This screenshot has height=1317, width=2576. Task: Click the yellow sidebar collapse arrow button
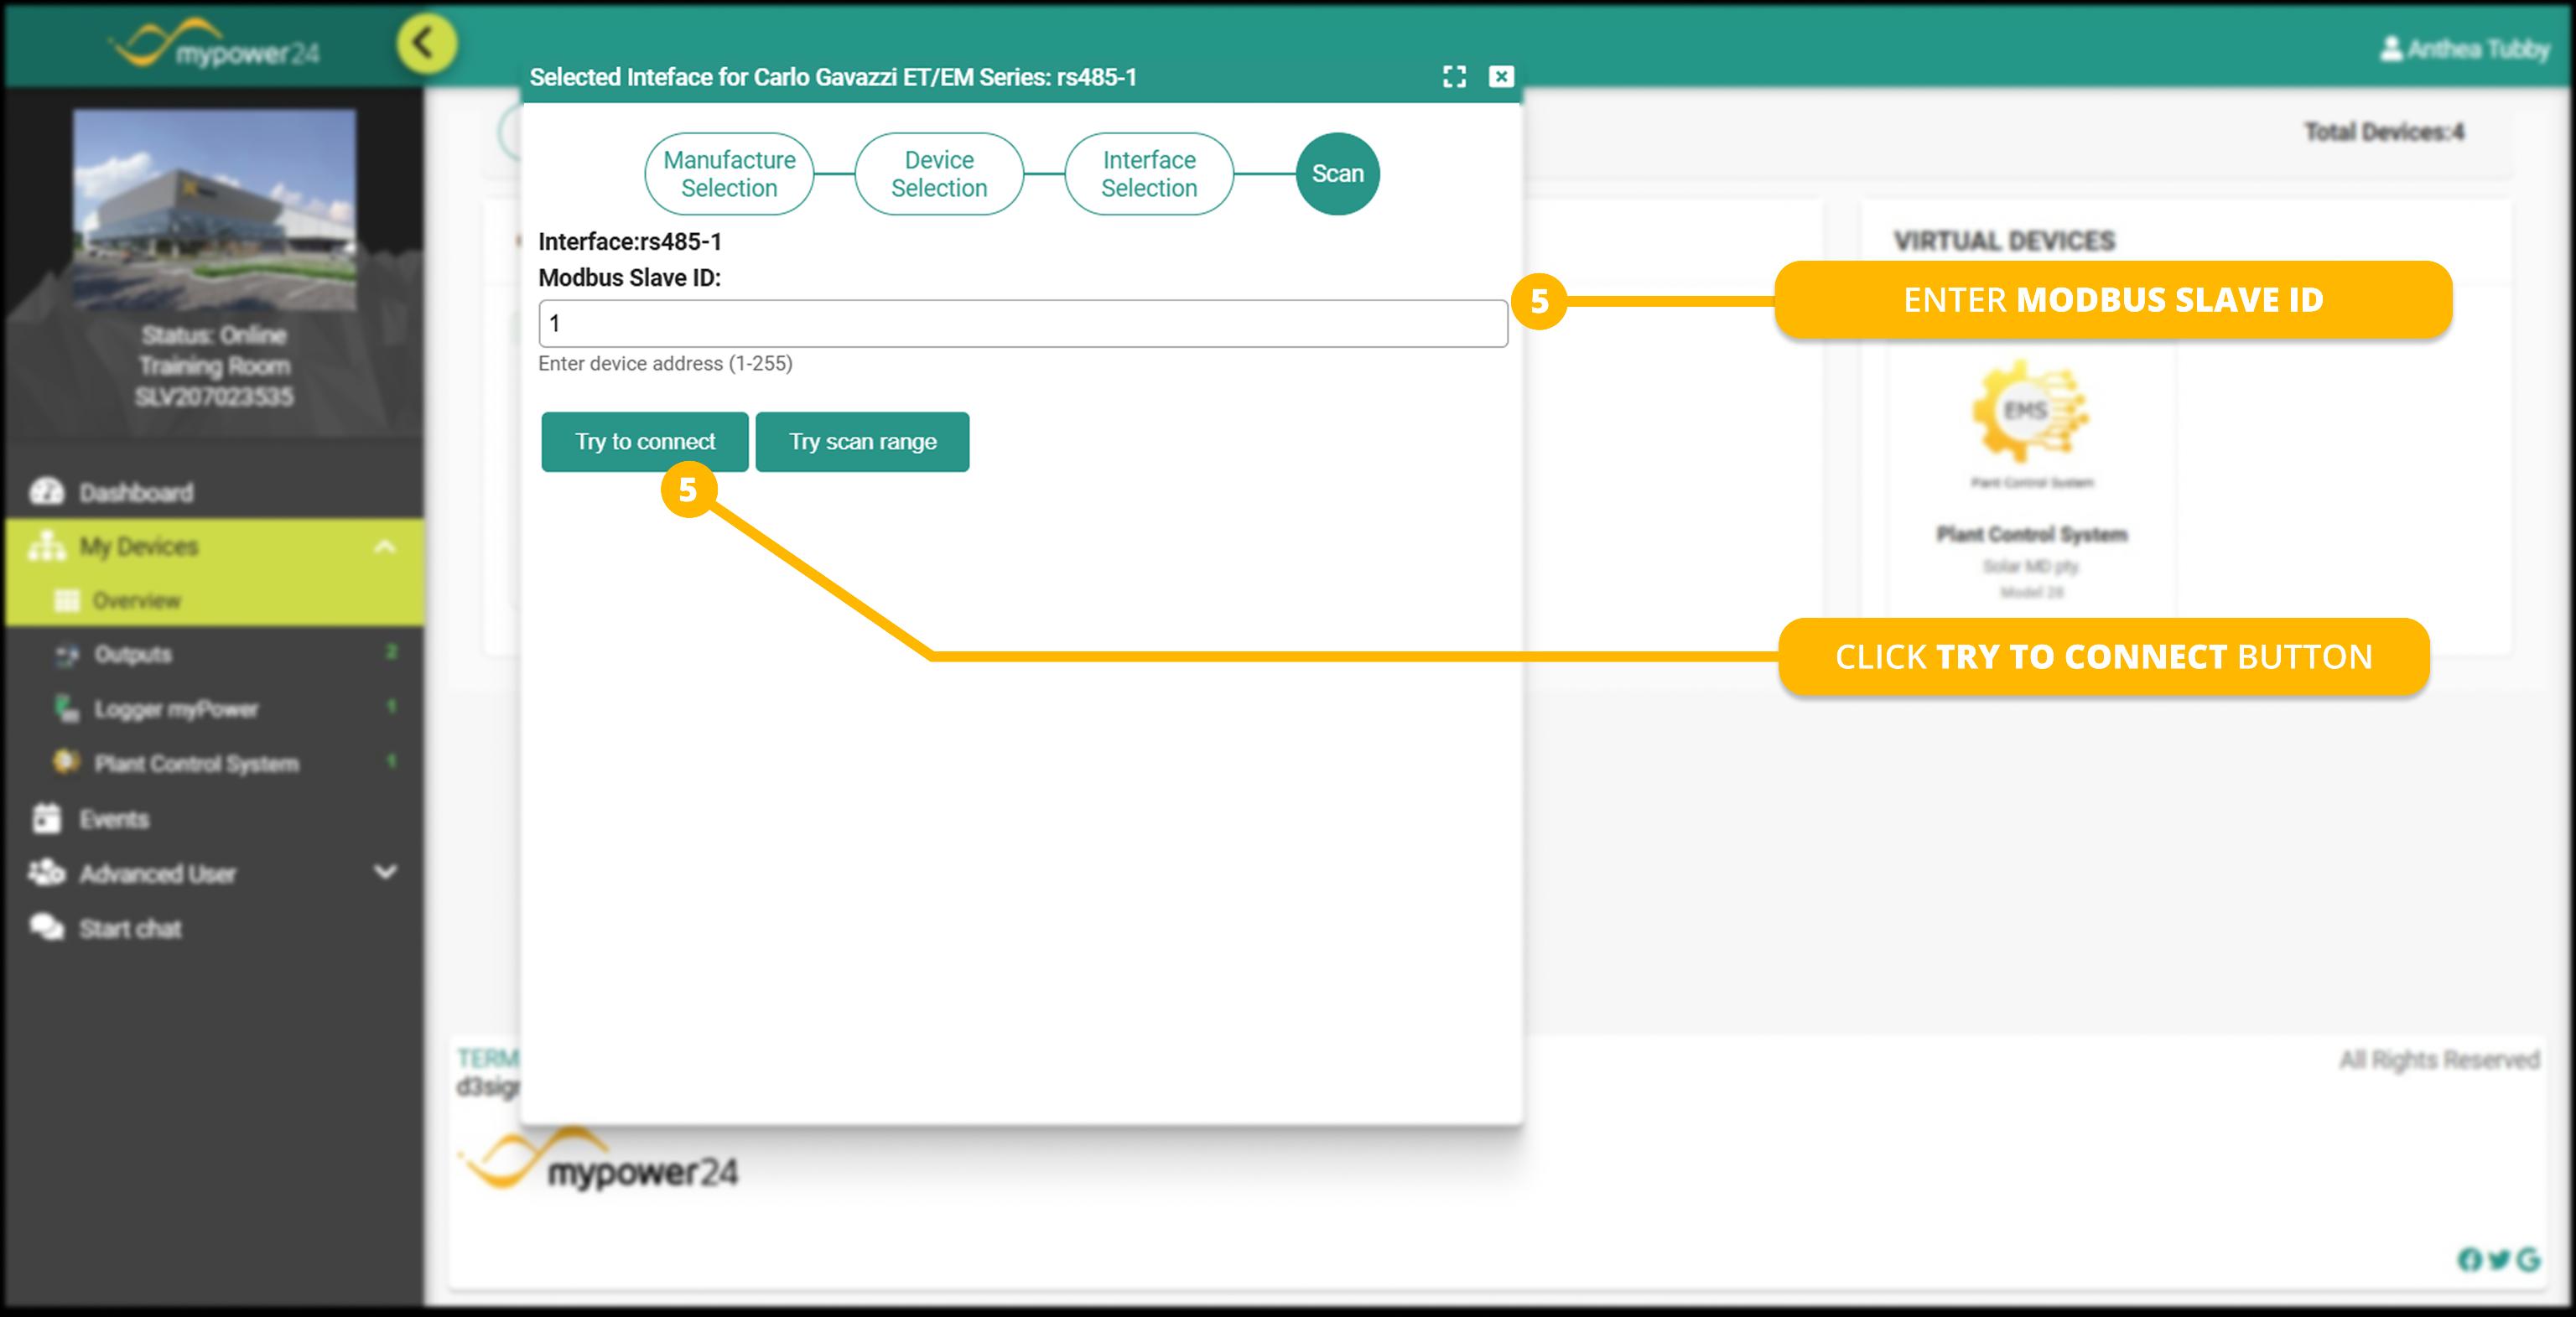click(427, 44)
